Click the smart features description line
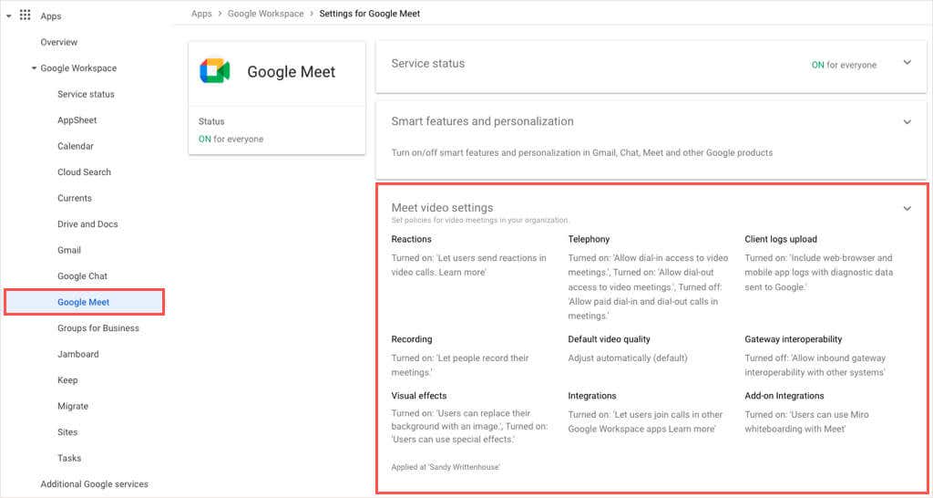 pyautogui.click(x=582, y=152)
